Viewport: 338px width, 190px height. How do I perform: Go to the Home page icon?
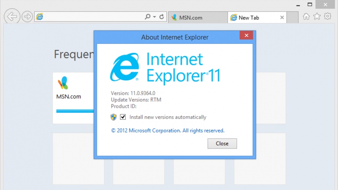click(x=306, y=17)
